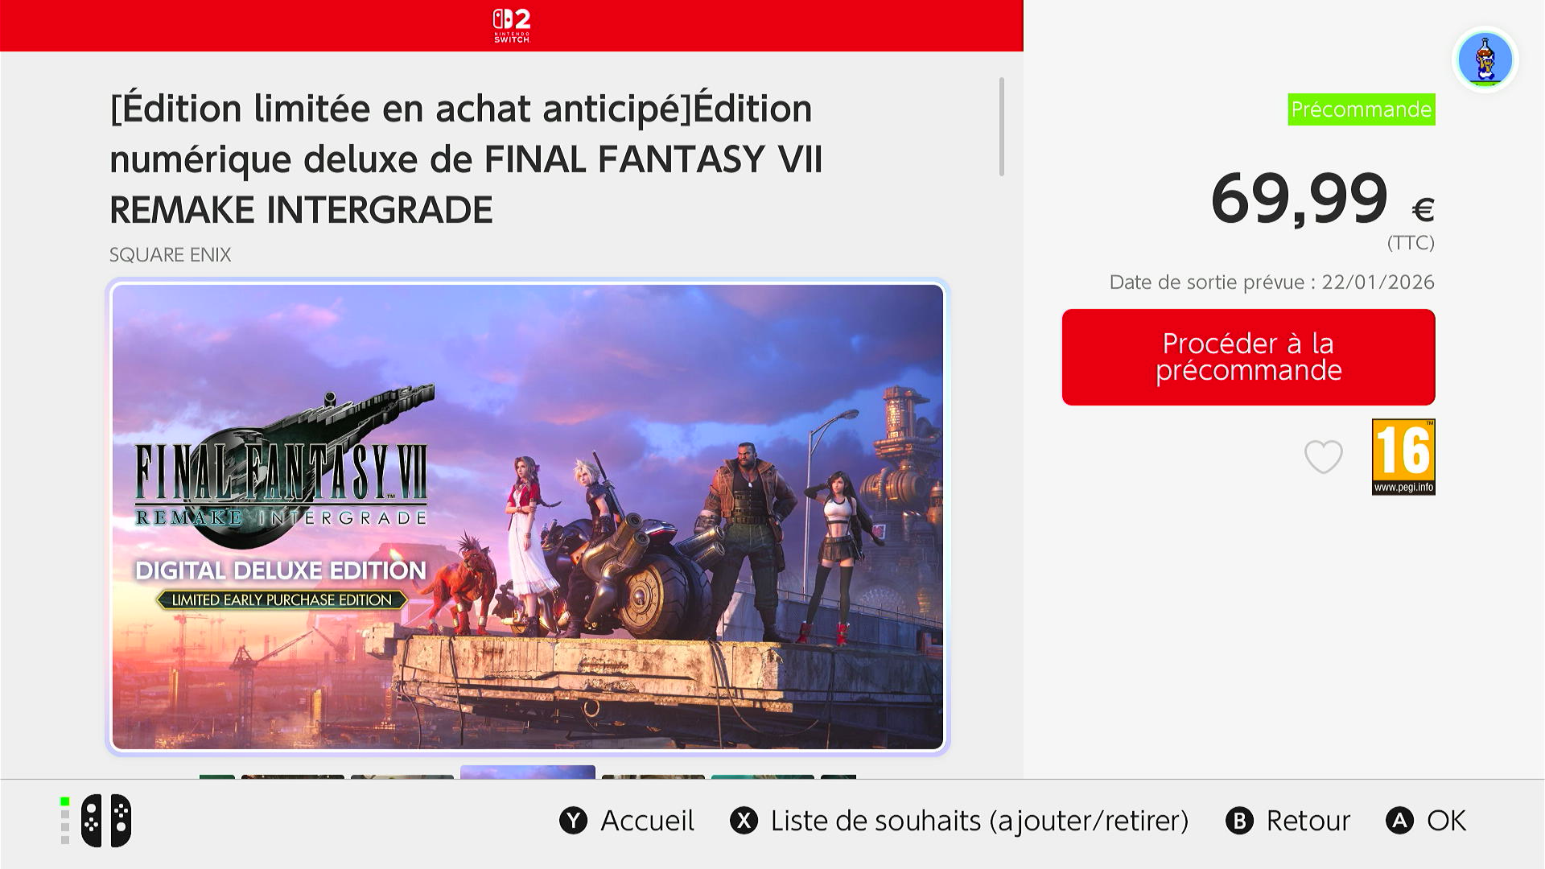Click the Joy-Con controller icon
Image resolution: width=1545 pixels, height=869 pixels.
106,821
